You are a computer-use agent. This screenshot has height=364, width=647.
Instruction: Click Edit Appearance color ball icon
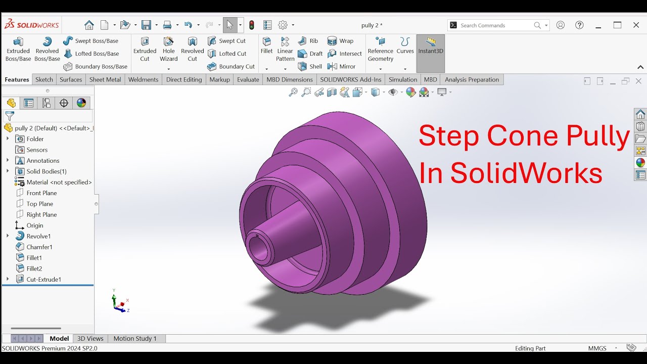411,92
